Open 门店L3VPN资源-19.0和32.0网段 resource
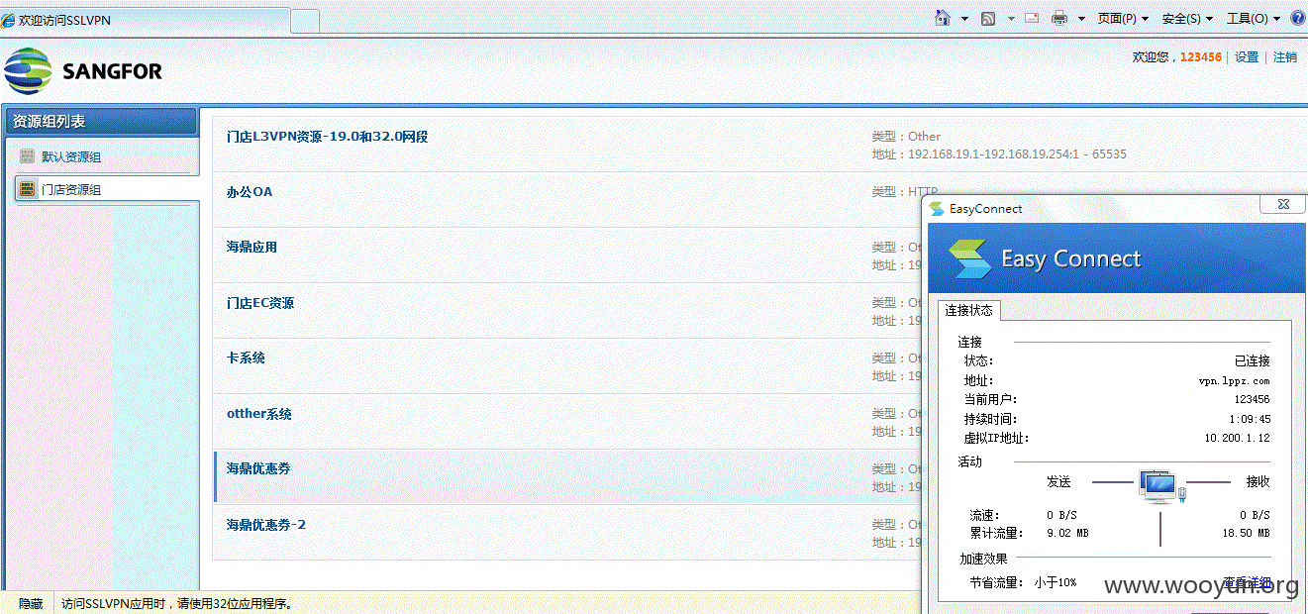 (327, 137)
